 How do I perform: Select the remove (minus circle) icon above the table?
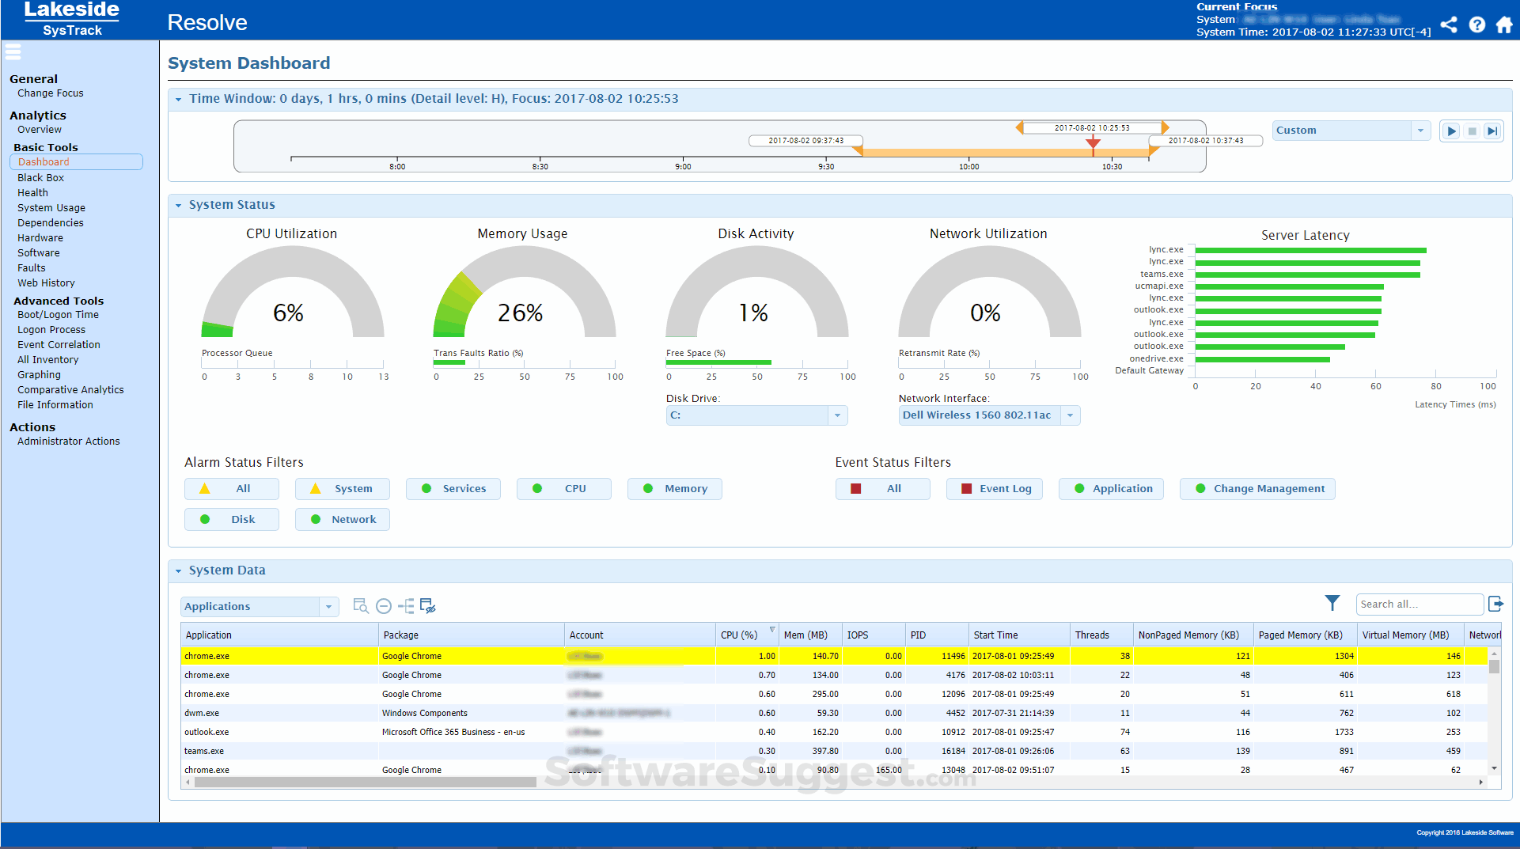coord(384,606)
